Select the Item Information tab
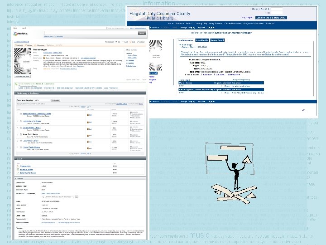 click(186, 40)
